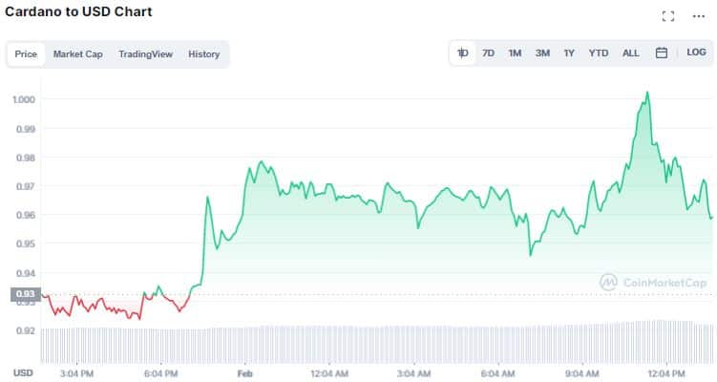Click the 0.99 y-axis label
This screenshot has width=717, height=382.
coord(26,129)
